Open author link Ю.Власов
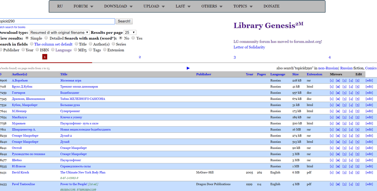This screenshot has width=377, height=191. coord(19,166)
